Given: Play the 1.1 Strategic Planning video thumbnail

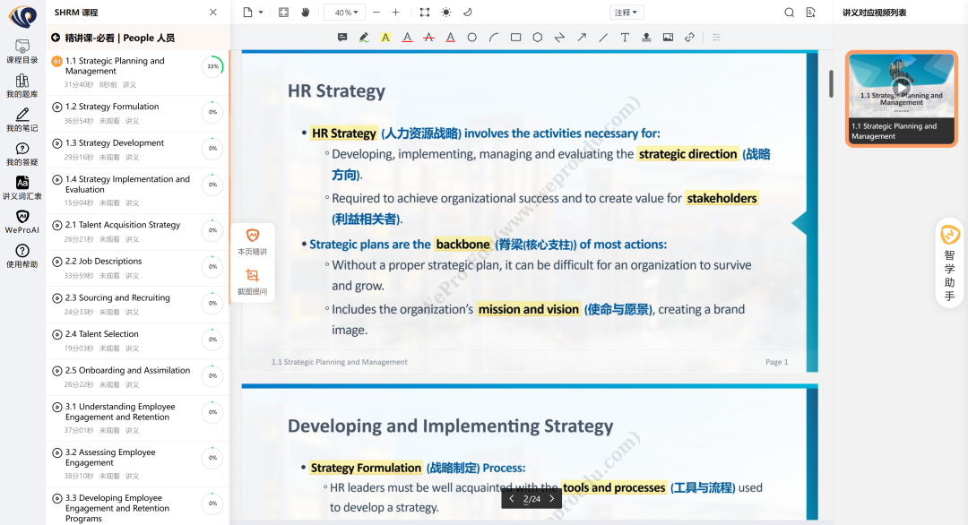Looking at the screenshot, I should tap(902, 87).
